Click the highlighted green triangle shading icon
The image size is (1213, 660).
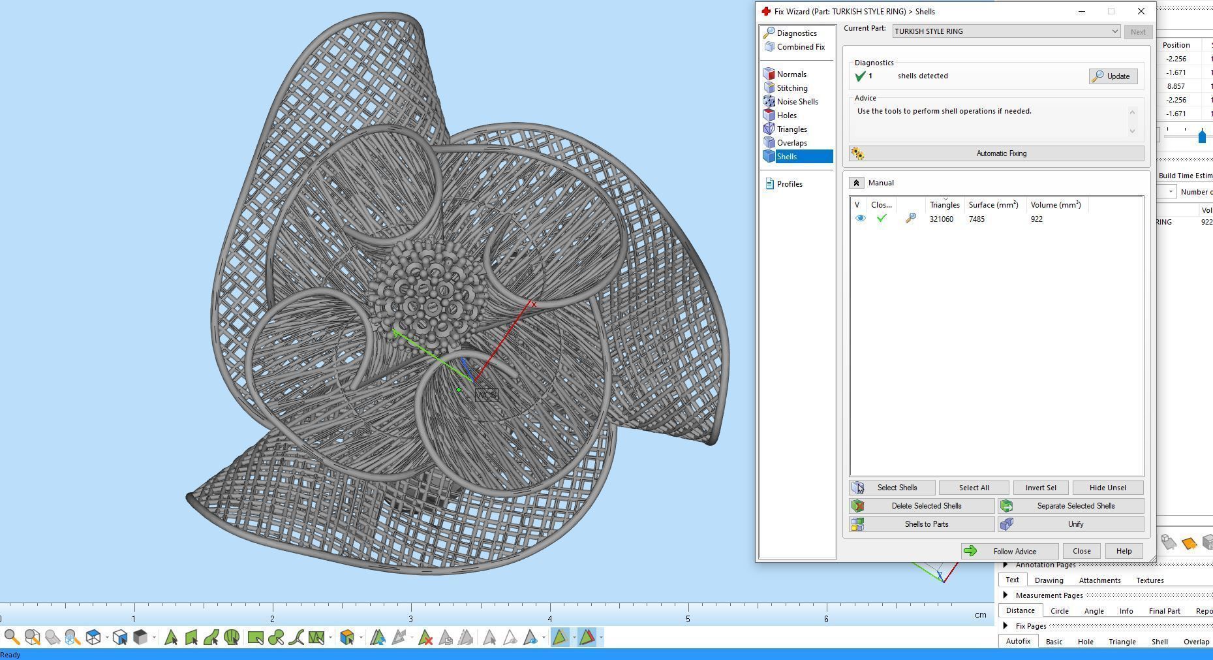point(560,637)
